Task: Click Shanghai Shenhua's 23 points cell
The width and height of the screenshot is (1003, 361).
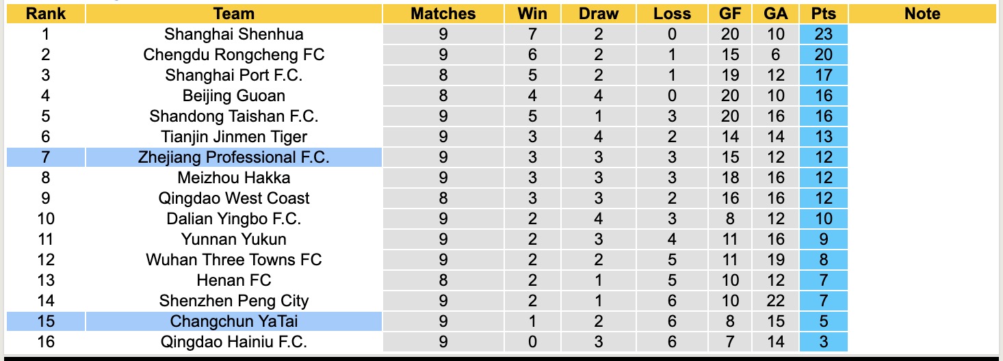Action: 824,34
